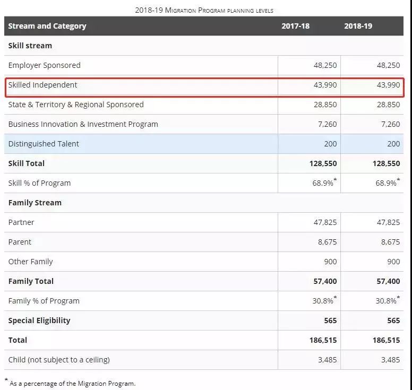This screenshot has width=412, height=390.
Task: Select the 'Parent' row label
Action: click(20, 242)
